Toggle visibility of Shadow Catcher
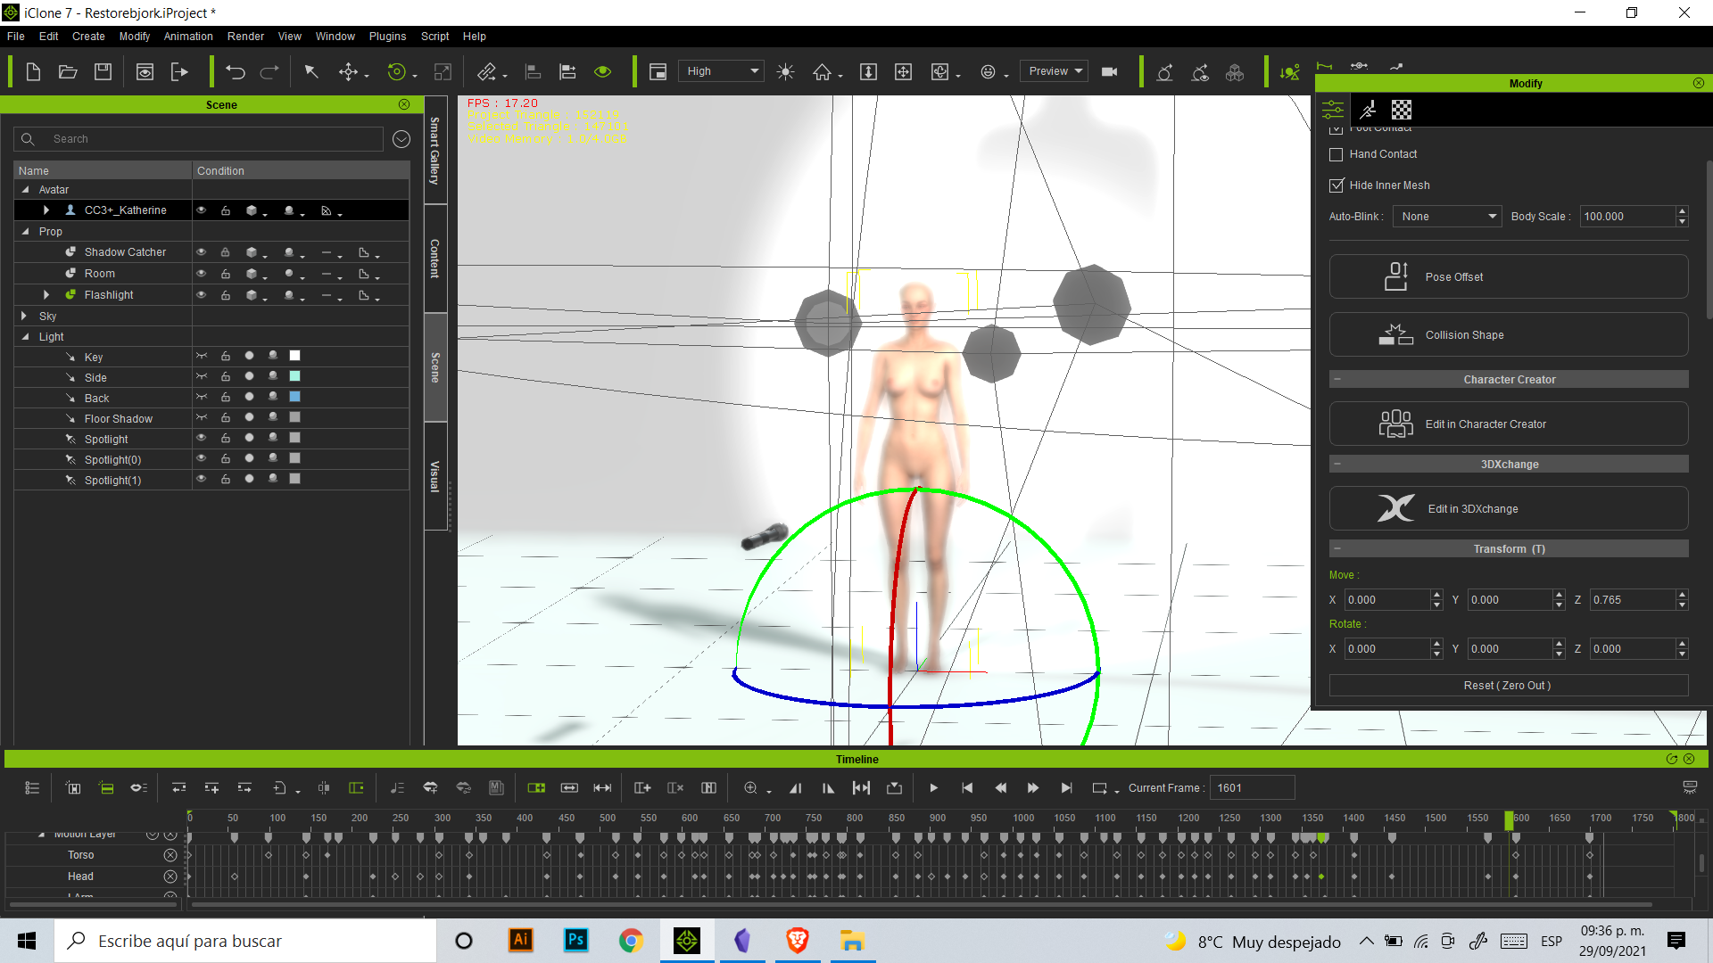 coord(202,252)
